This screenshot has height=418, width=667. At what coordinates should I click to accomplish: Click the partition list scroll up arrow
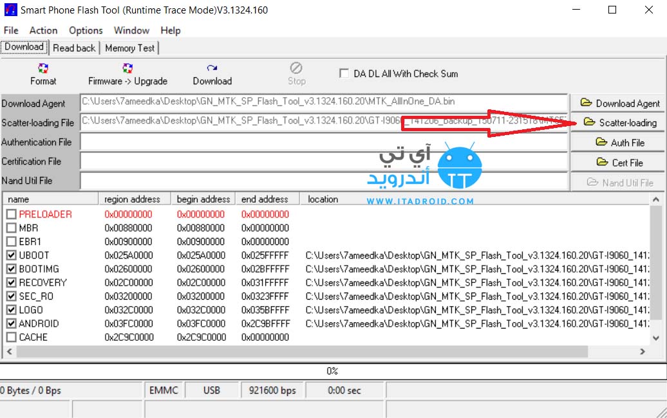(656, 199)
